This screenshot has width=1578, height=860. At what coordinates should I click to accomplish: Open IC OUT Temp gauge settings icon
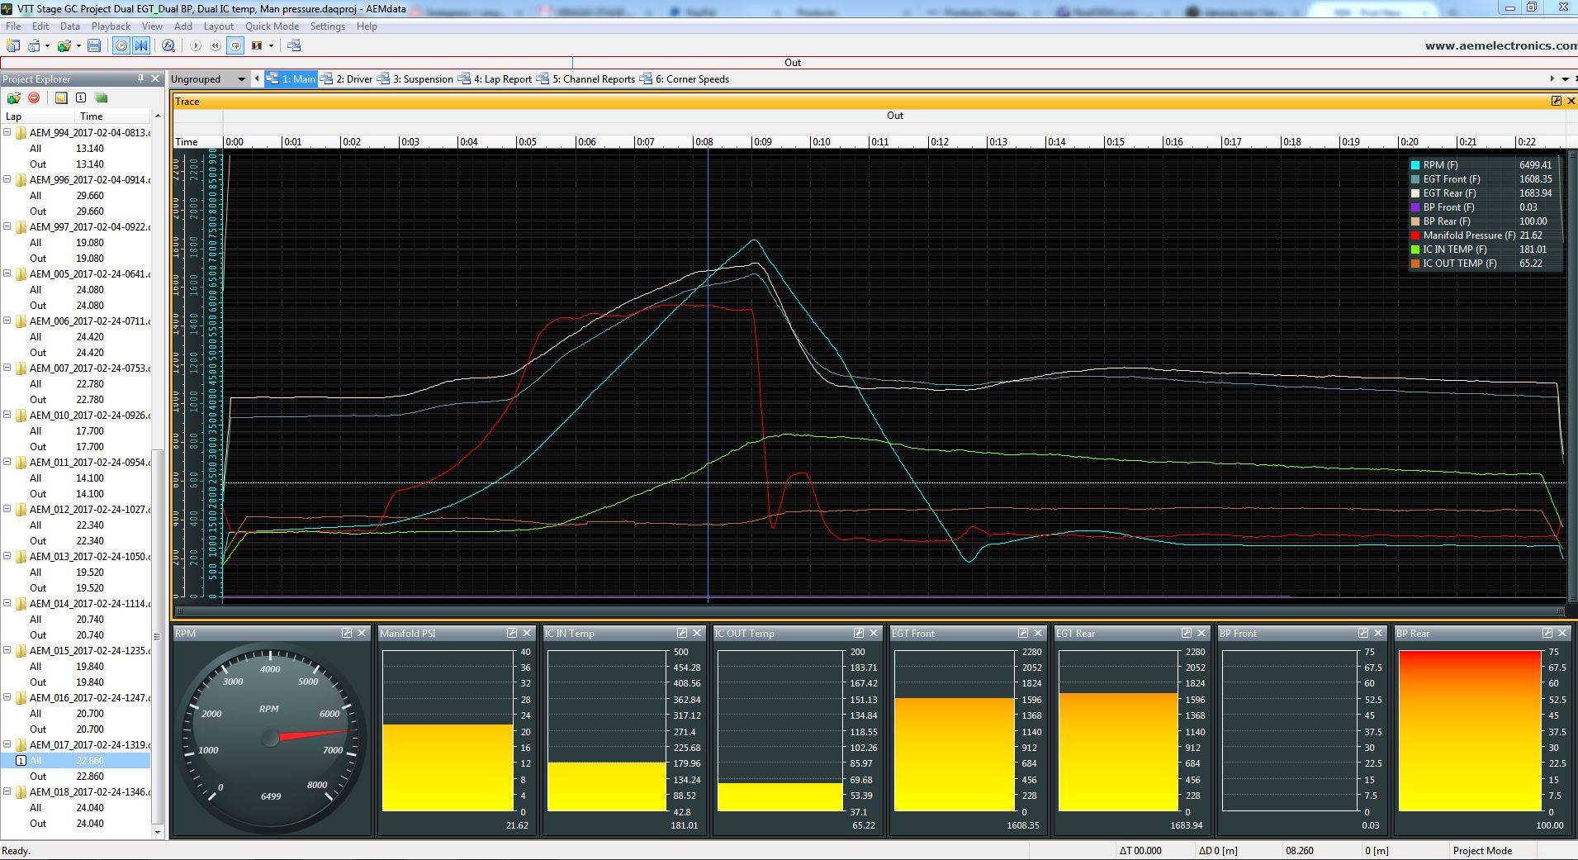pos(859,633)
